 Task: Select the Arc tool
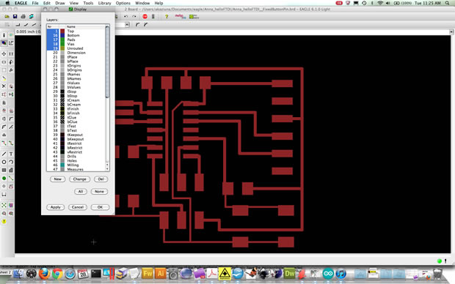click(11, 162)
